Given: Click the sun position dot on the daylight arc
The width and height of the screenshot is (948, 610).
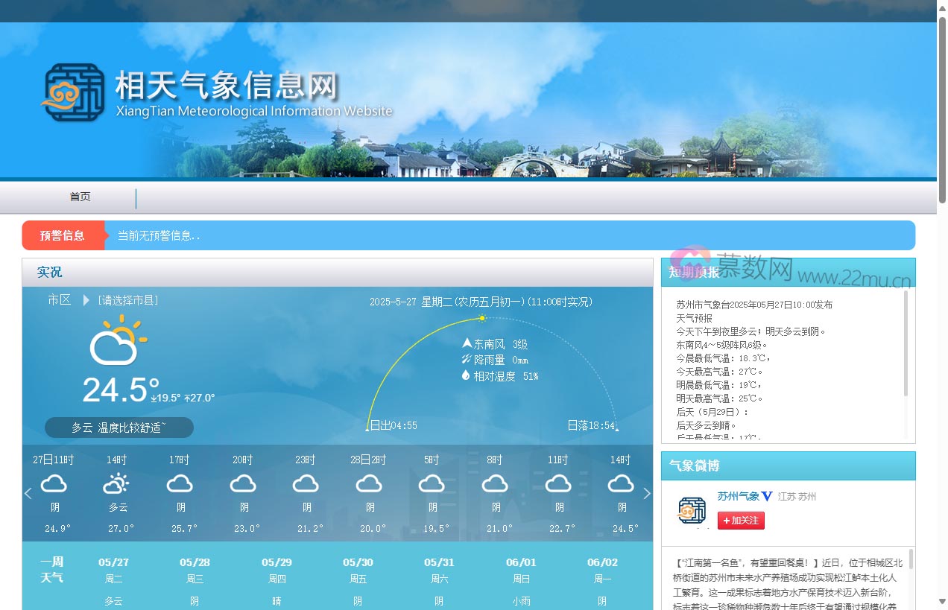Looking at the screenshot, I should pos(481,317).
